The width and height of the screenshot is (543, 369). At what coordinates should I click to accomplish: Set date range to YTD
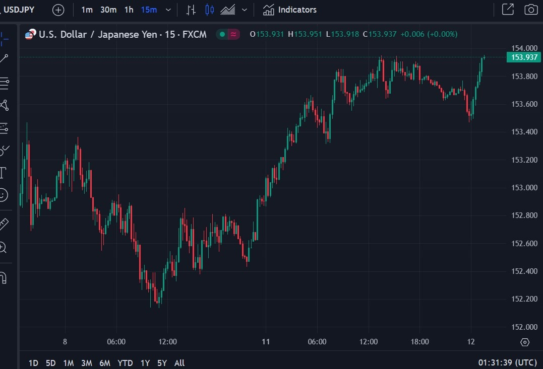click(x=125, y=363)
